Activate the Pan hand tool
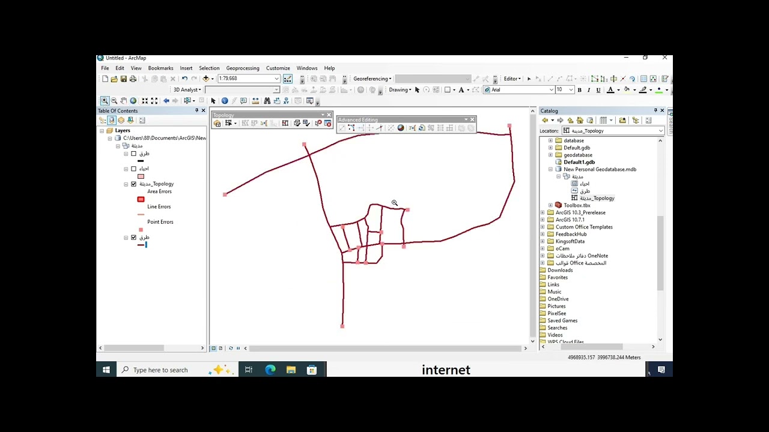The width and height of the screenshot is (769, 432). click(124, 101)
